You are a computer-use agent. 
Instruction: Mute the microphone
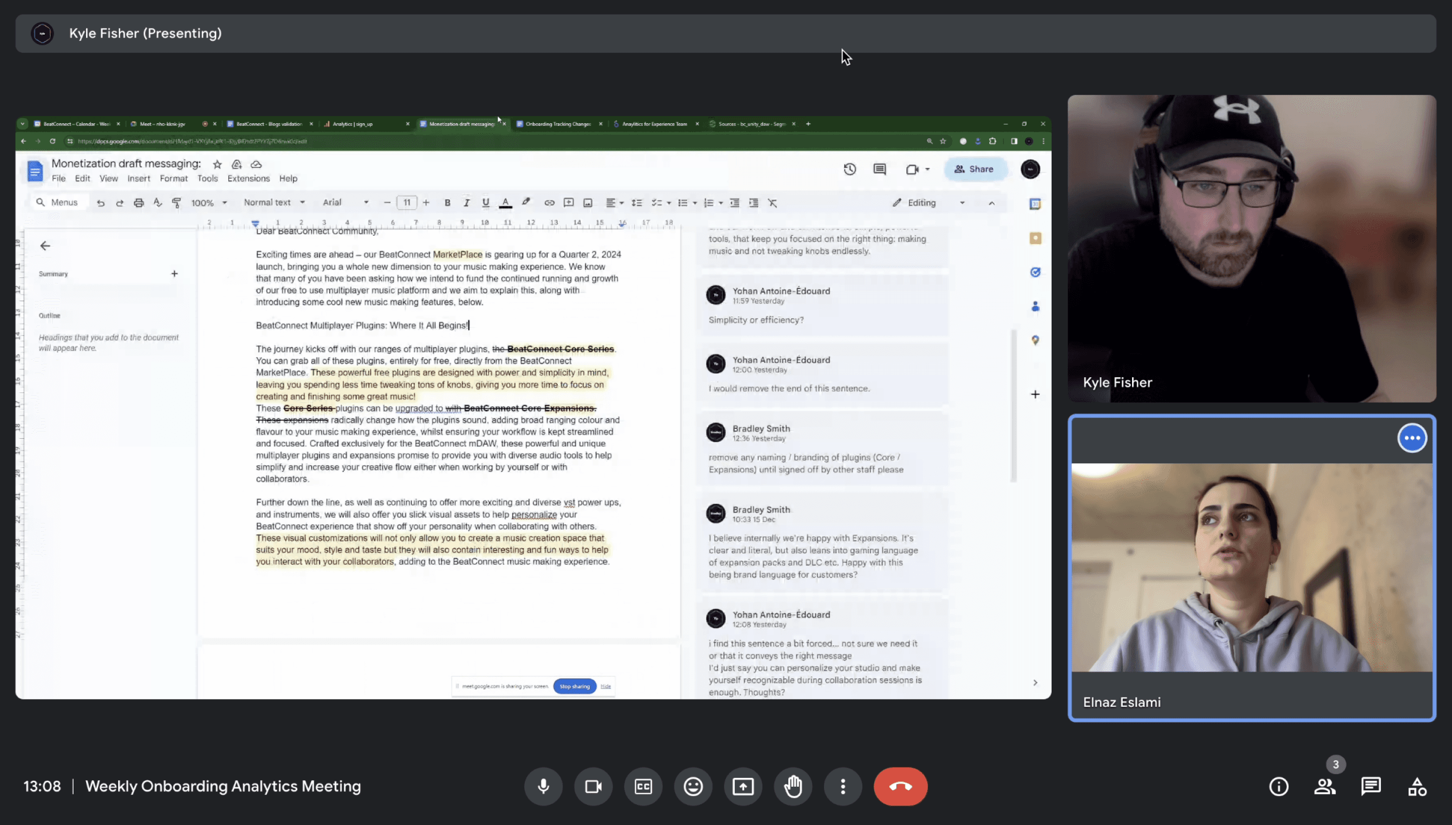543,787
